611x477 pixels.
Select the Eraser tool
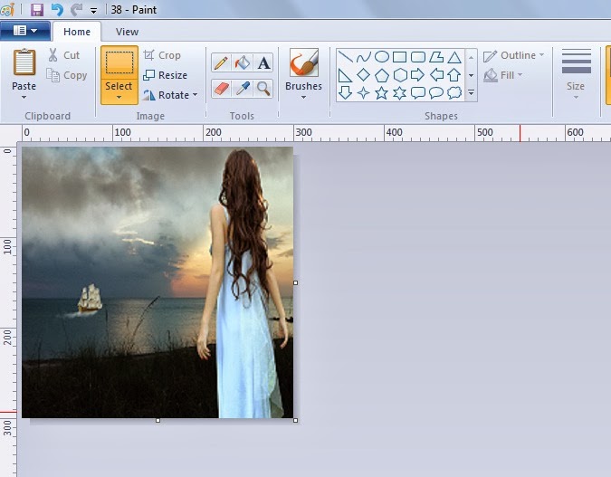click(x=221, y=89)
